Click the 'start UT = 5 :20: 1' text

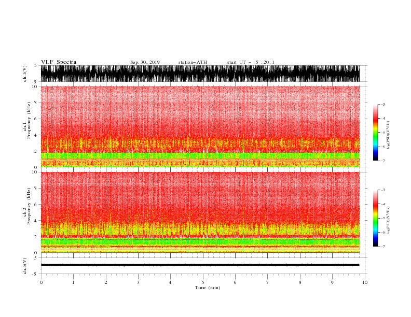[x=251, y=62]
